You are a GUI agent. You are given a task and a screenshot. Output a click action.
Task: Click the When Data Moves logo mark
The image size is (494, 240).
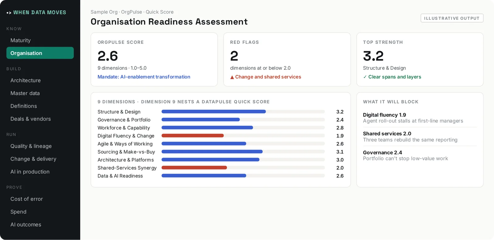[9, 13]
